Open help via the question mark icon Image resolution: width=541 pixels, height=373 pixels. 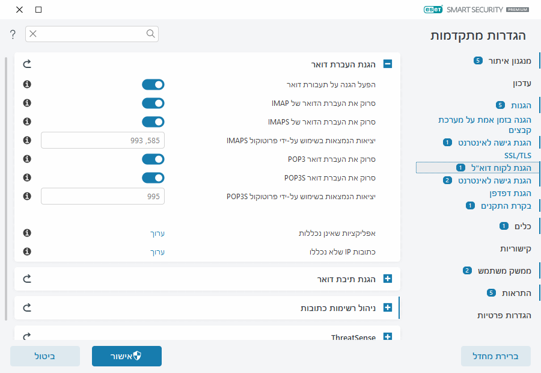12,34
